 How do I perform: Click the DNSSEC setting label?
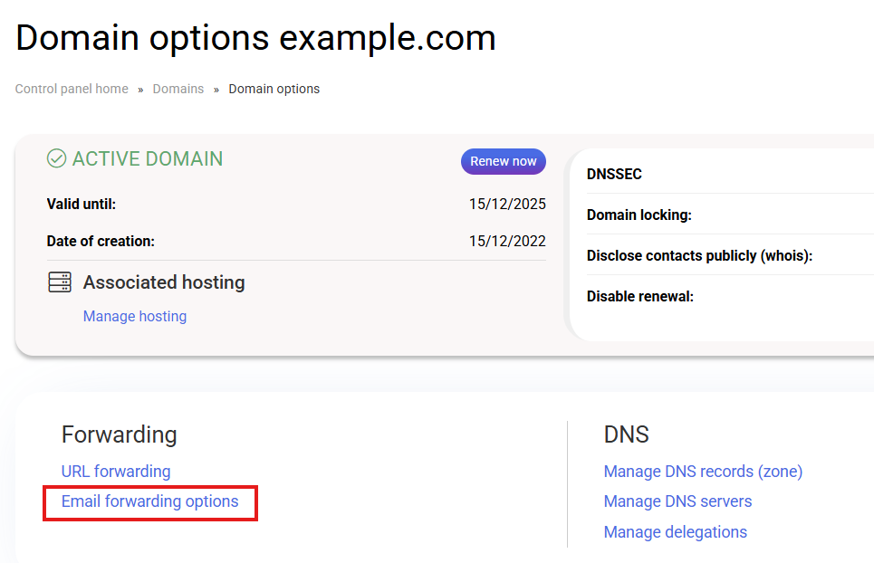point(614,174)
